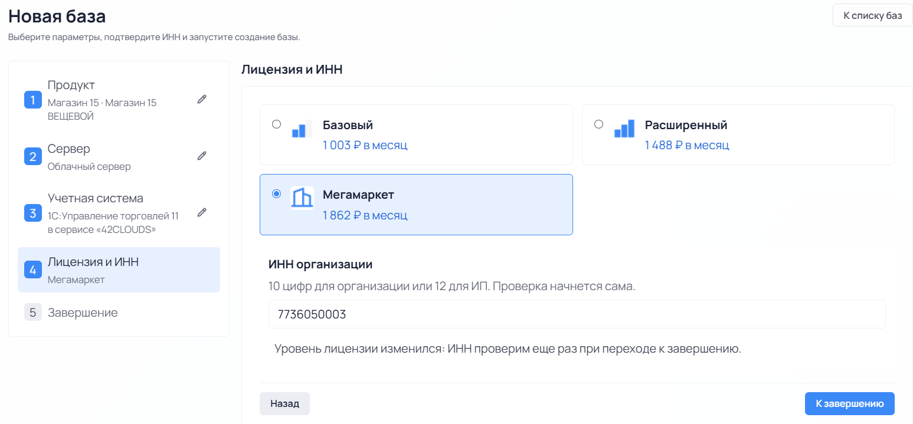913x424 pixels.
Task: Click step number 4 badge
Action: [x=33, y=269]
